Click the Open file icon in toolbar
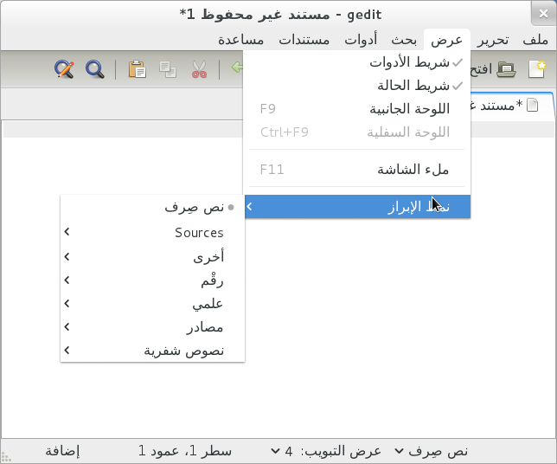This screenshot has width=557, height=464. [x=507, y=70]
